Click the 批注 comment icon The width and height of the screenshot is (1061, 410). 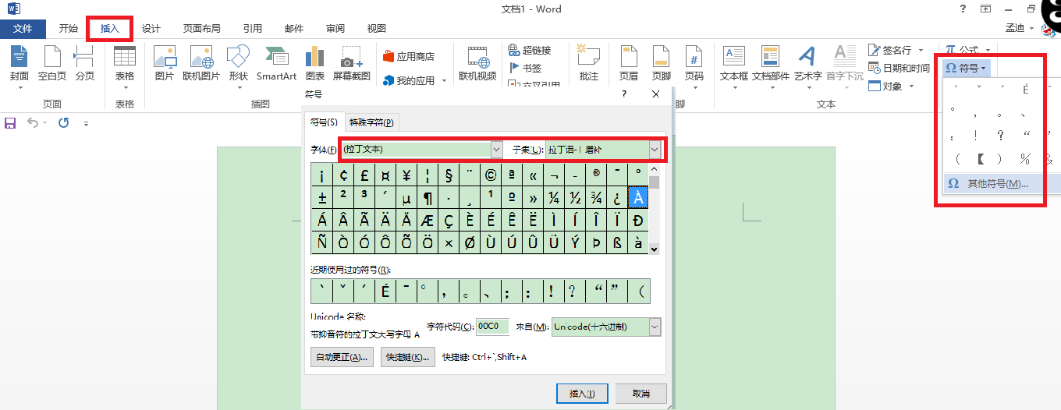(x=589, y=63)
